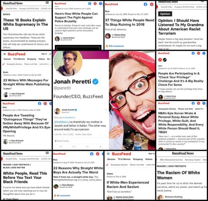Open 'The Racism Of White Women' headline
208x201 pixels.
tap(178, 175)
